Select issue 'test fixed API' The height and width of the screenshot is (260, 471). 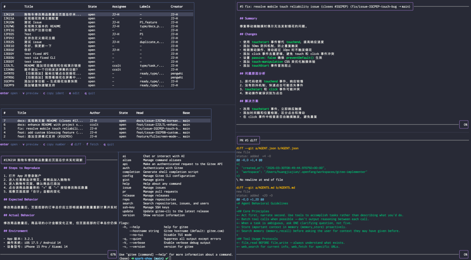point(98,54)
